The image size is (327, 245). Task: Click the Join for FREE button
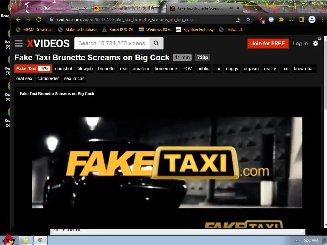tap(268, 43)
